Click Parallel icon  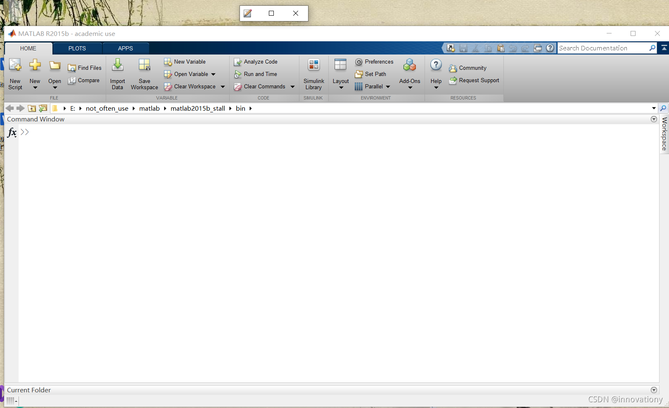tap(358, 86)
